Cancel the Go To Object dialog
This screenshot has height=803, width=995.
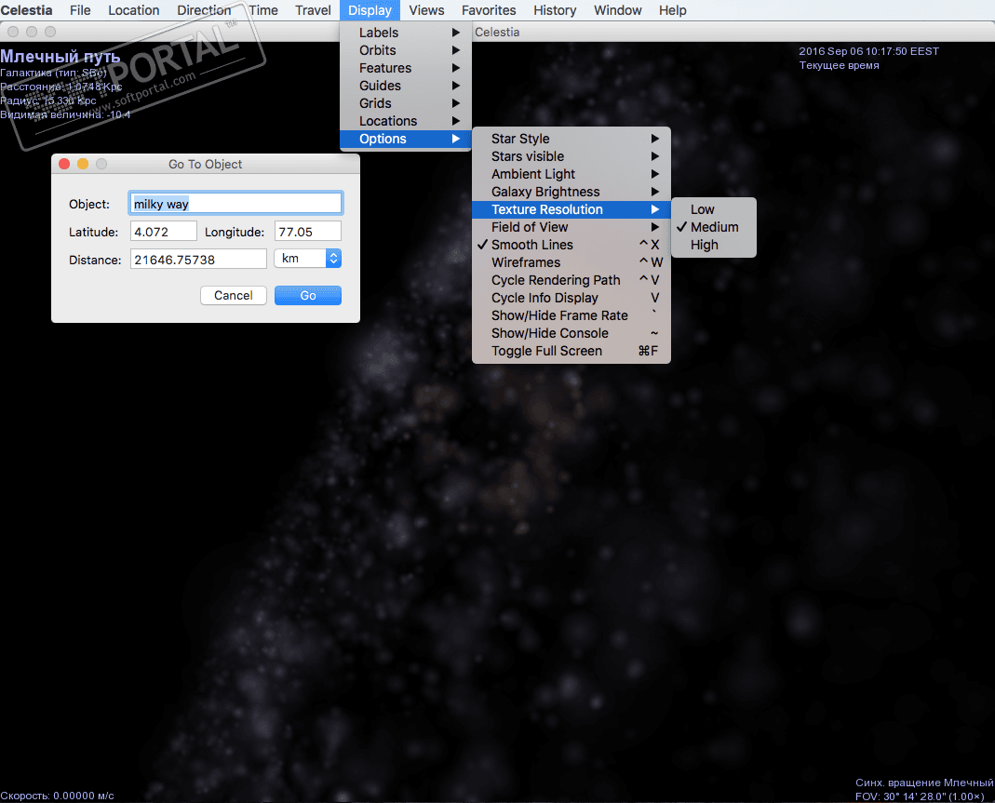pyautogui.click(x=234, y=296)
